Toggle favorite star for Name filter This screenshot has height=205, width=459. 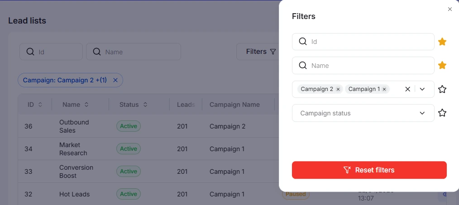pos(442,65)
